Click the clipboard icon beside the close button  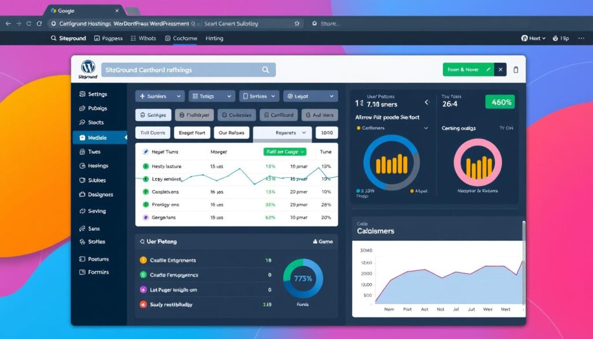pos(515,69)
